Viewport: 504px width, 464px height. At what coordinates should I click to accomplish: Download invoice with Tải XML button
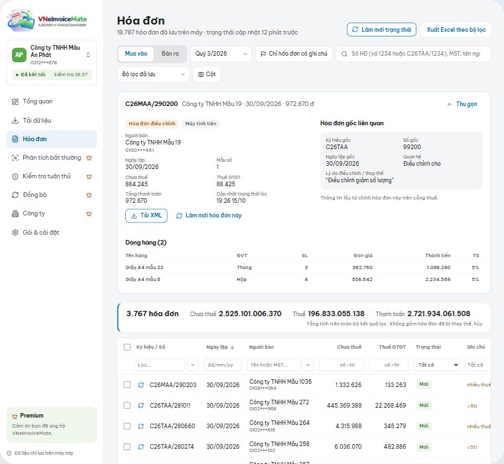click(147, 215)
